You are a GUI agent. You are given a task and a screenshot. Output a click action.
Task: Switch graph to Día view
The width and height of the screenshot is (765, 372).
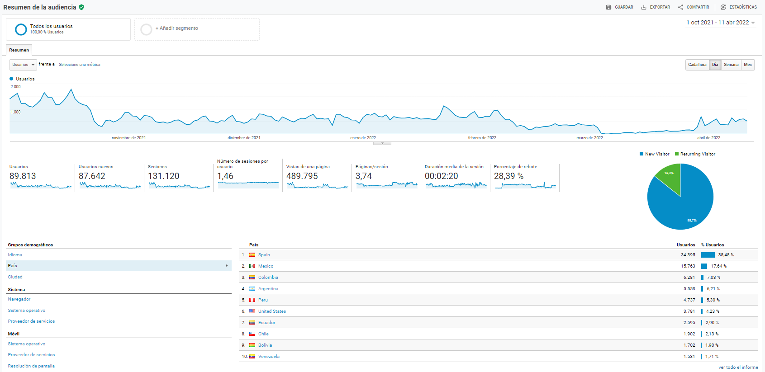[x=715, y=65]
